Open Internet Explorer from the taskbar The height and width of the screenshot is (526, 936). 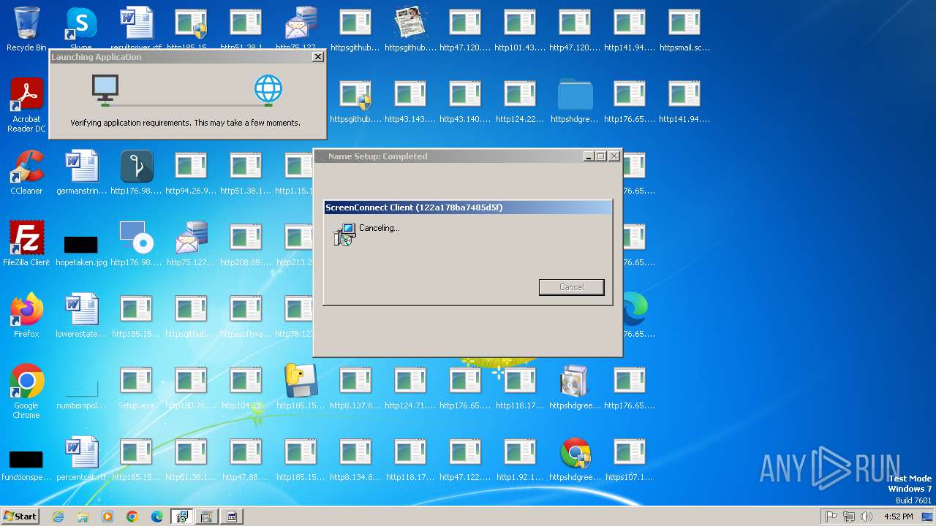[x=58, y=517]
